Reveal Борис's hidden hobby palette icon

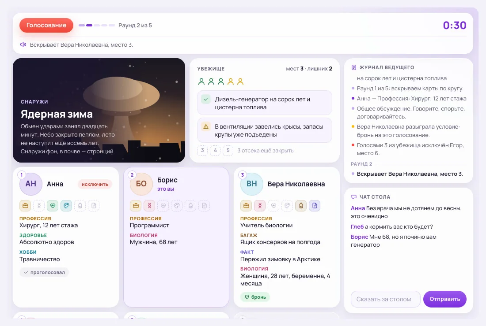click(x=177, y=205)
